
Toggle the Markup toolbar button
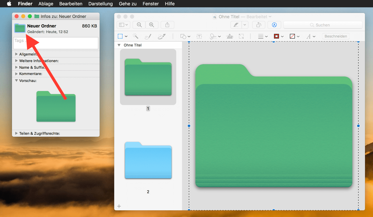click(274, 25)
